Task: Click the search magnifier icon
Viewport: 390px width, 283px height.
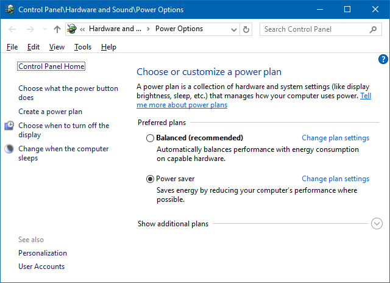Action: [373, 29]
